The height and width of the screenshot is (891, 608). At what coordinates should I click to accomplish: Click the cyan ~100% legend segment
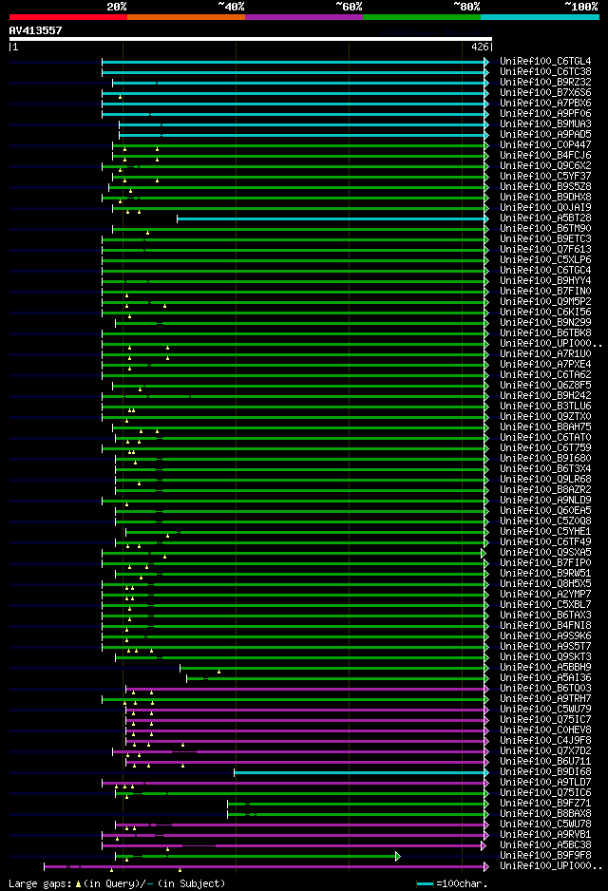[x=540, y=17]
